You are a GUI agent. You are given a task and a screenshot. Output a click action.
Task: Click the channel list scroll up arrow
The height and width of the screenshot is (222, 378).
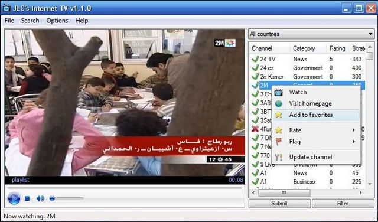[370, 47]
